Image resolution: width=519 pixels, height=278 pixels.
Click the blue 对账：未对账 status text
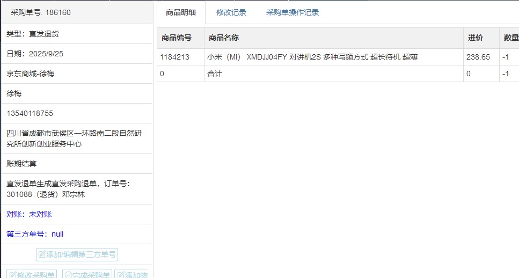[x=29, y=214]
